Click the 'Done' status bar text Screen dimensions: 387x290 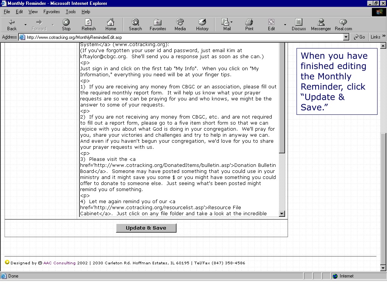coord(13,276)
